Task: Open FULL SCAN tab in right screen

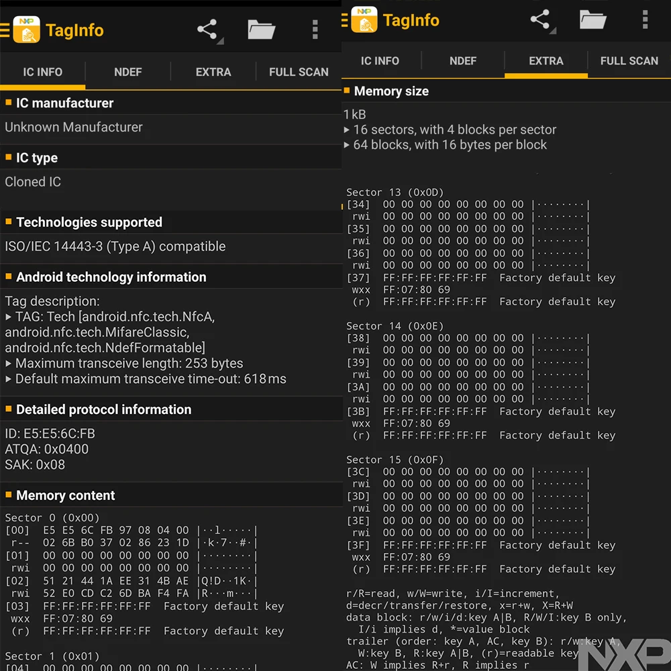Action: 629,61
